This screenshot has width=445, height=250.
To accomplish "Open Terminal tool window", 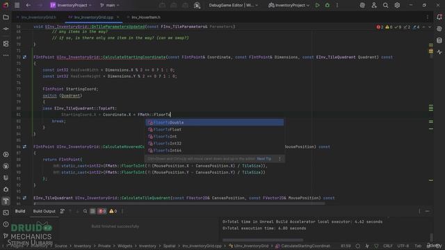I will [x=6, y=212].
